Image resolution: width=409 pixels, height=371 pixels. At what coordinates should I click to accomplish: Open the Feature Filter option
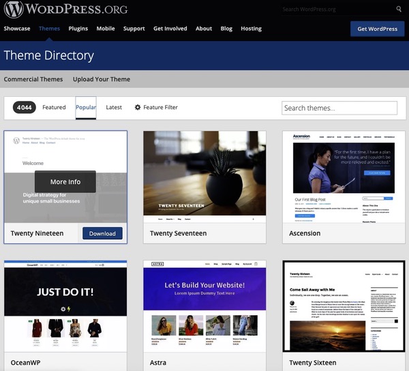(x=156, y=107)
